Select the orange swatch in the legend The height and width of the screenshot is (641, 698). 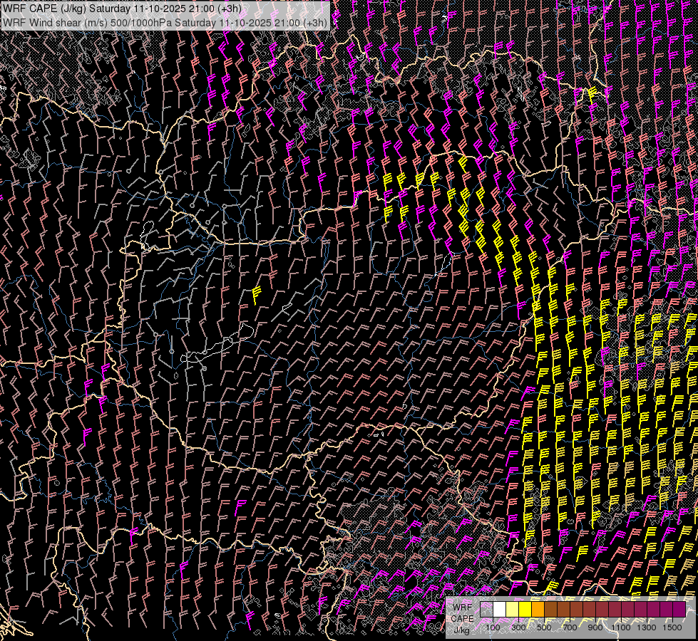(x=538, y=609)
